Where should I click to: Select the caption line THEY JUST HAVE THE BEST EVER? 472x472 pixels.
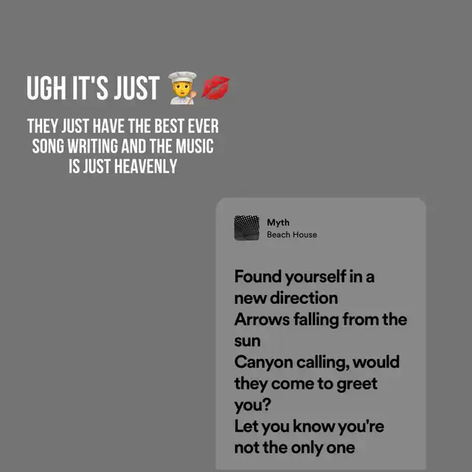(x=123, y=126)
